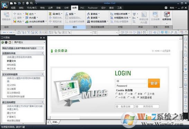Viewport: 189px width, 129px height.
Task: Select the 浏览器进程 cookie radio button
Action: tap(138, 97)
